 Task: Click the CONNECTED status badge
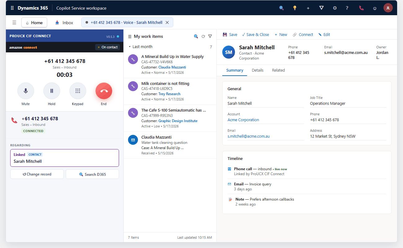[33, 131]
